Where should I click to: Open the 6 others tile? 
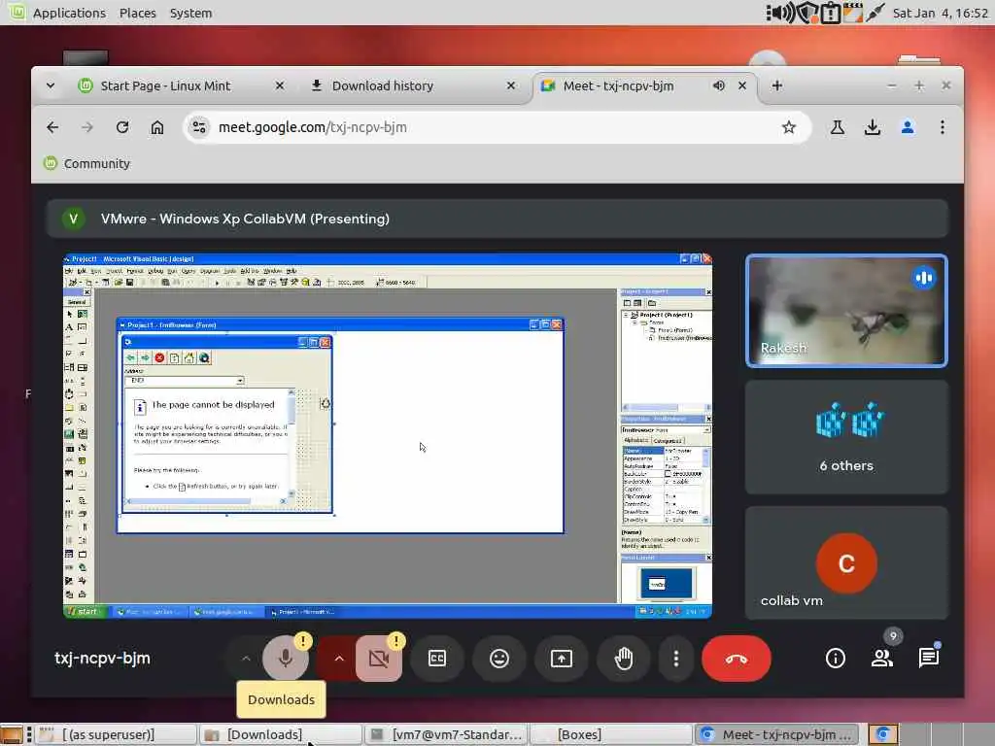point(846,437)
